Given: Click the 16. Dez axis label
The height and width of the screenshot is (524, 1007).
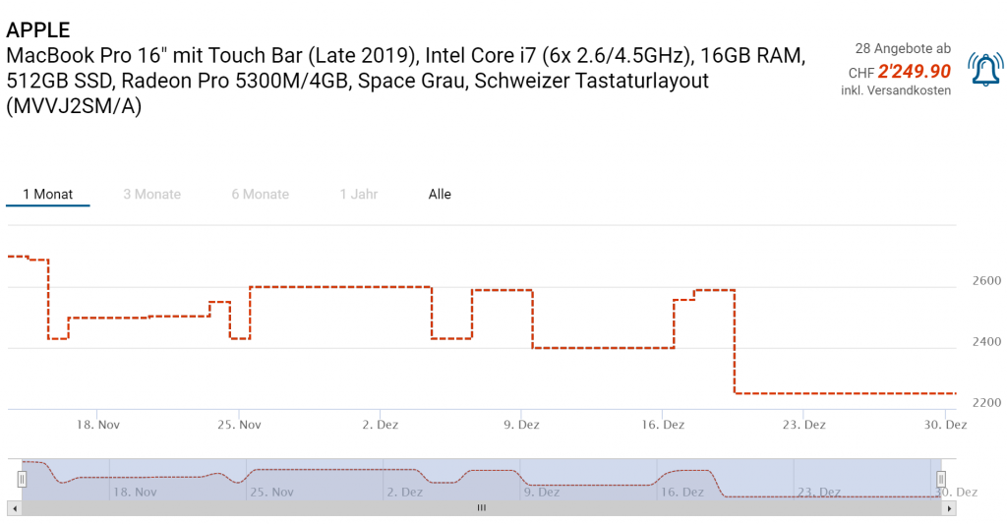Looking at the screenshot, I should [x=663, y=425].
